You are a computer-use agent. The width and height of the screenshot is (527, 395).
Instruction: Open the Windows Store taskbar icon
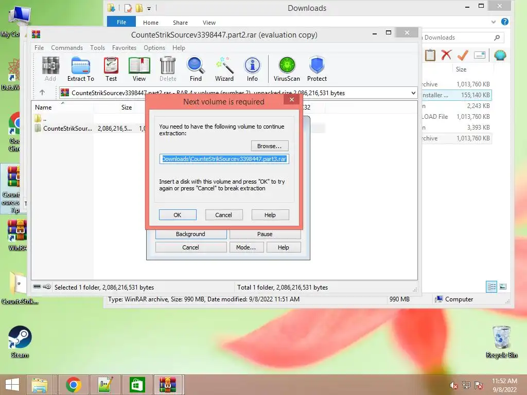[x=137, y=385]
